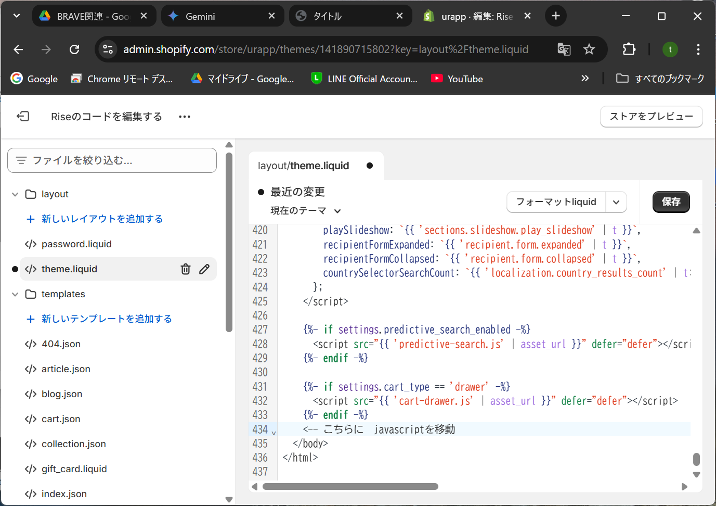Click the sidebar file list scrollbar
This screenshot has height=506, width=716.
(x=229, y=243)
